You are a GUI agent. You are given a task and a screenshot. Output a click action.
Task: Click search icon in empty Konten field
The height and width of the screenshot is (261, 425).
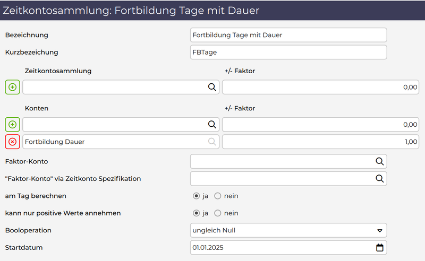pos(211,125)
